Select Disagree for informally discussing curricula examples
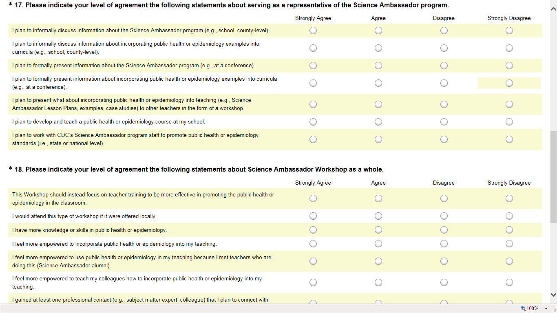The height and width of the screenshot is (313, 557). 444,48
